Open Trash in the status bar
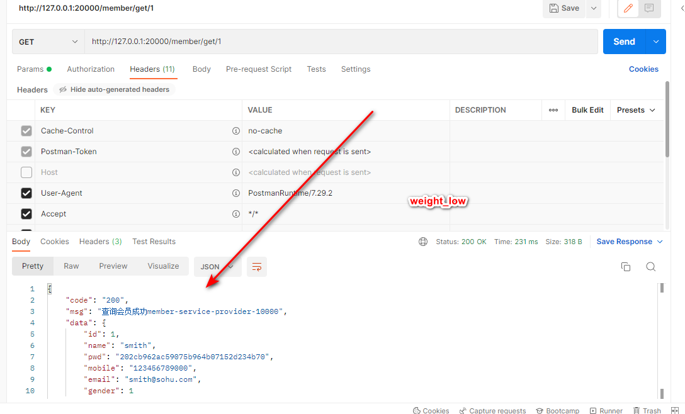 point(647,410)
